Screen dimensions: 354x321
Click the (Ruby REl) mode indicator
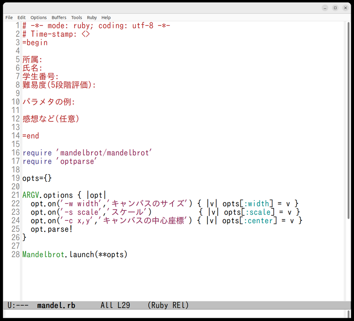tap(168, 305)
